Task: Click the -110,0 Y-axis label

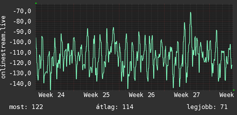Action: 20,53
